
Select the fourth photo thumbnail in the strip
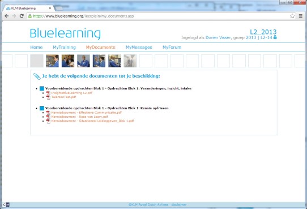(x=99, y=61)
